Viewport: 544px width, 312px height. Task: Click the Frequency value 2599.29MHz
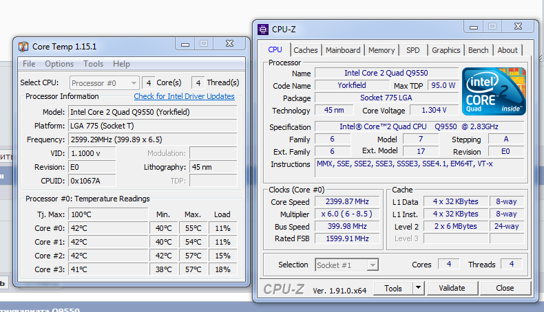click(153, 140)
